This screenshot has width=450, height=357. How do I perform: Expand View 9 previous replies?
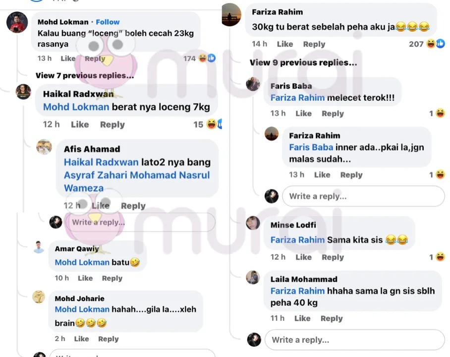click(303, 62)
